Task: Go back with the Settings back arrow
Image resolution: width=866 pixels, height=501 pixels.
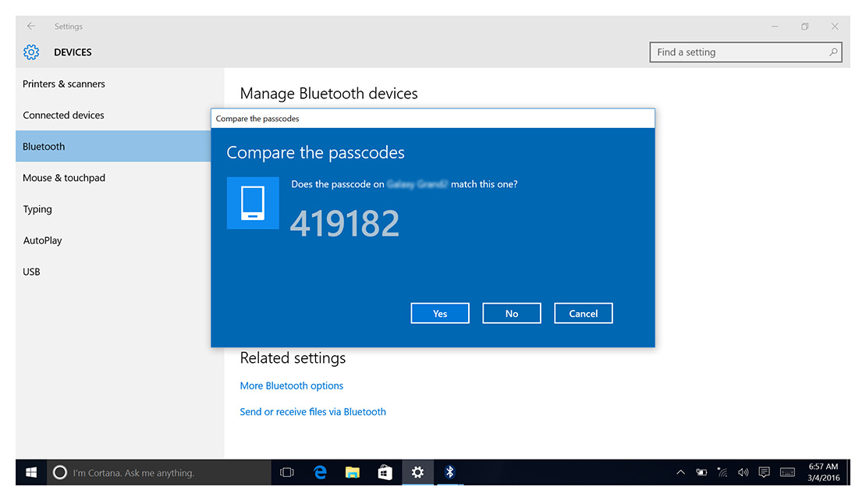Action: [31, 26]
